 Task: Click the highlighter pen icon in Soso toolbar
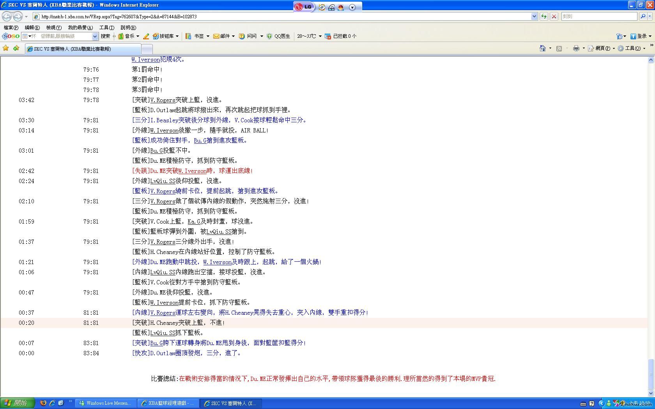pyautogui.click(x=146, y=36)
